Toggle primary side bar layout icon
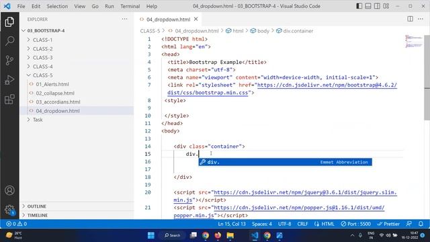 point(359,6)
